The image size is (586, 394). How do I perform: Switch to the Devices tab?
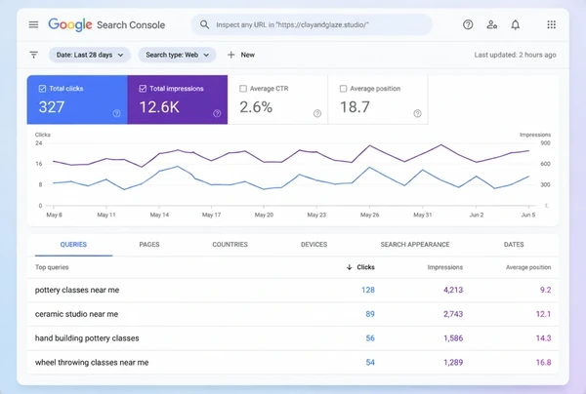[314, 245]
